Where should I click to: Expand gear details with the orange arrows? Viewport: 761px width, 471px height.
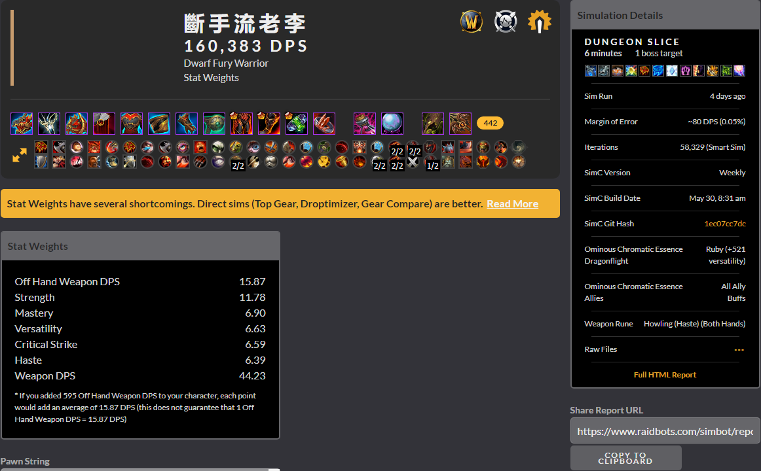coord(18,156)
